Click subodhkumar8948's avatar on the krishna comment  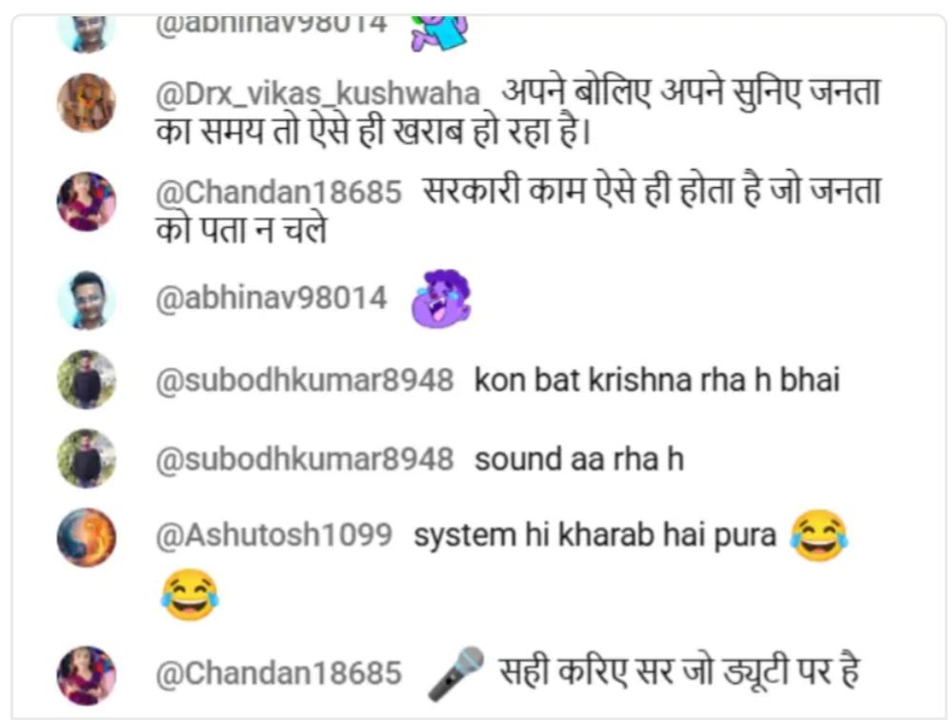tap(86, 380)
